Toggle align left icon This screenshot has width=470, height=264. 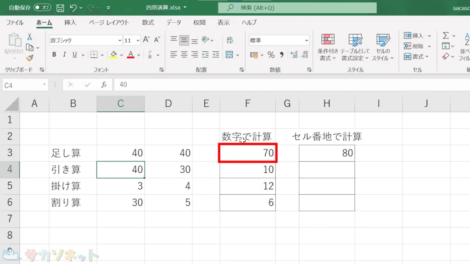[173, 55]
